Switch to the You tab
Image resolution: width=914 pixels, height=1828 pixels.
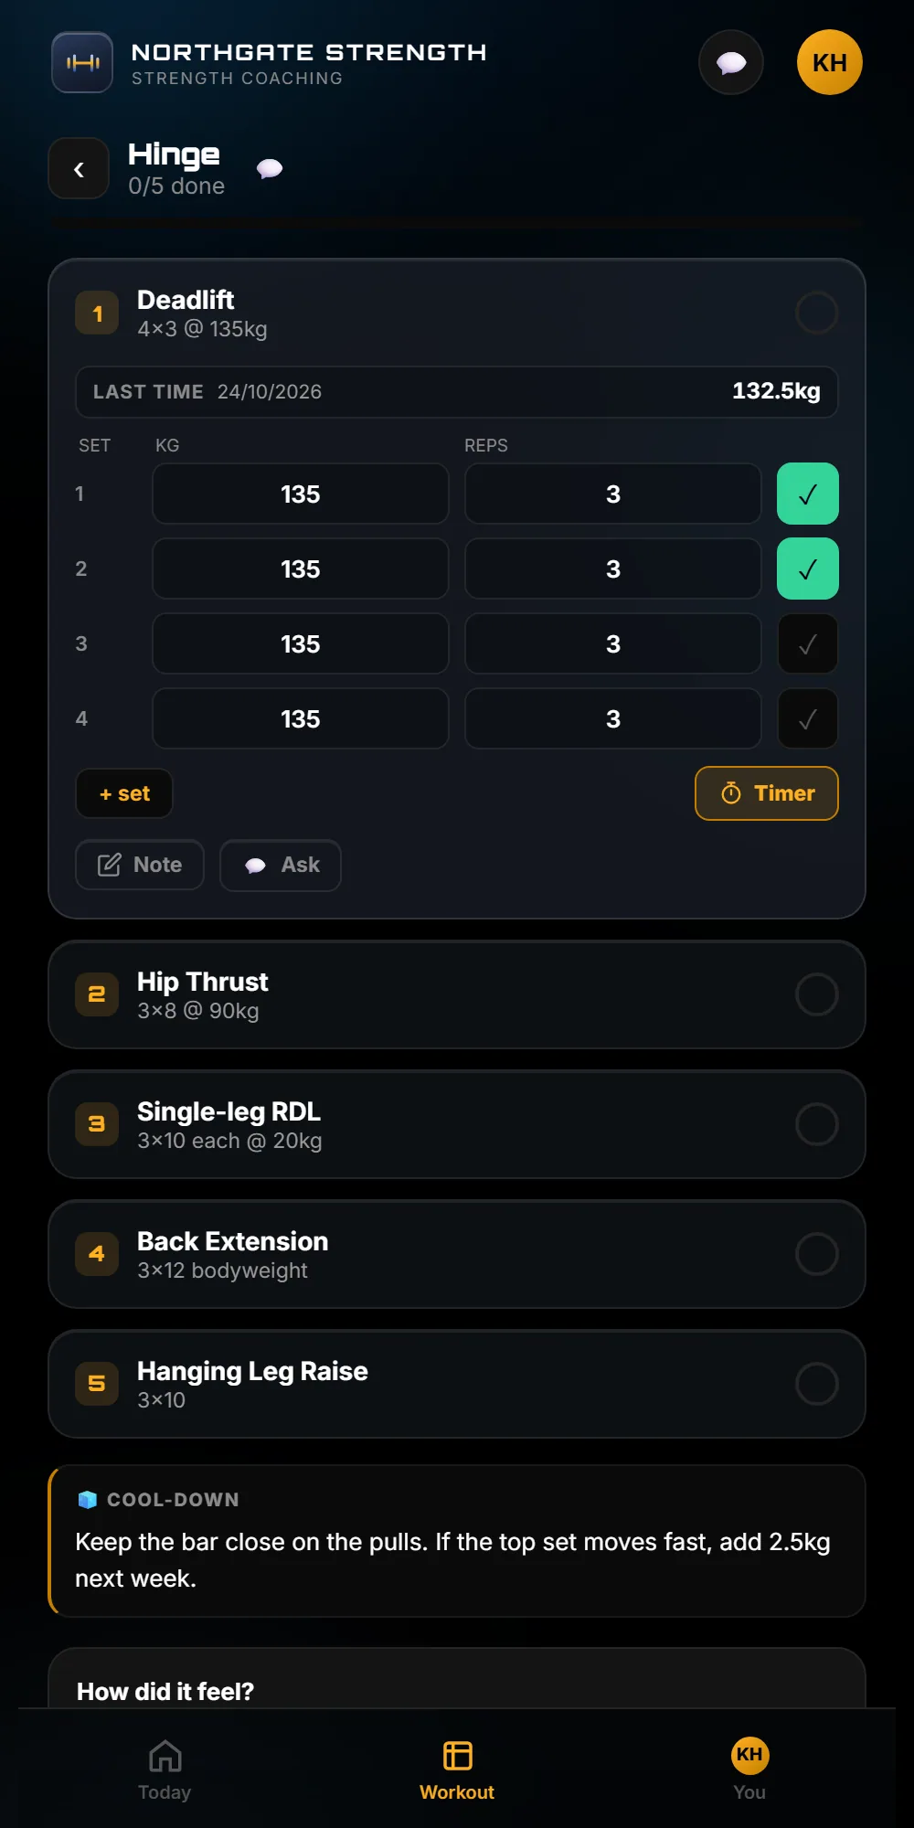(749, 1770)
